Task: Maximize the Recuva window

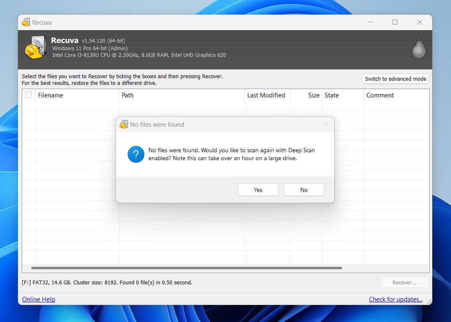Action: pos(395,22)
